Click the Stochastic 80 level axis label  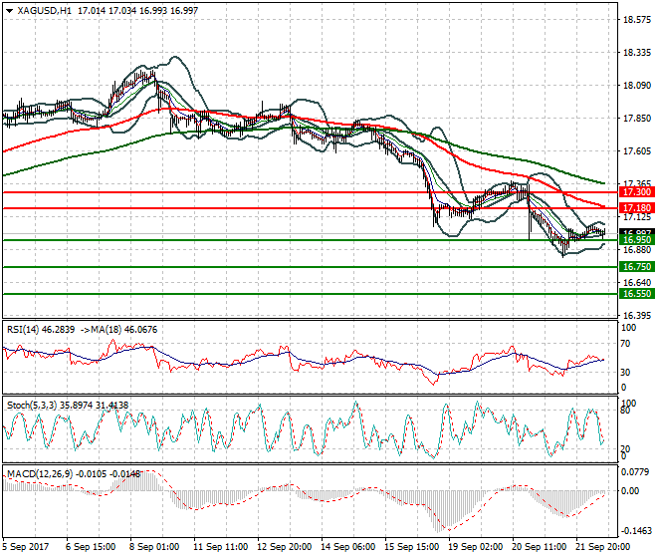pyautogui.click(x=625, y=411)
